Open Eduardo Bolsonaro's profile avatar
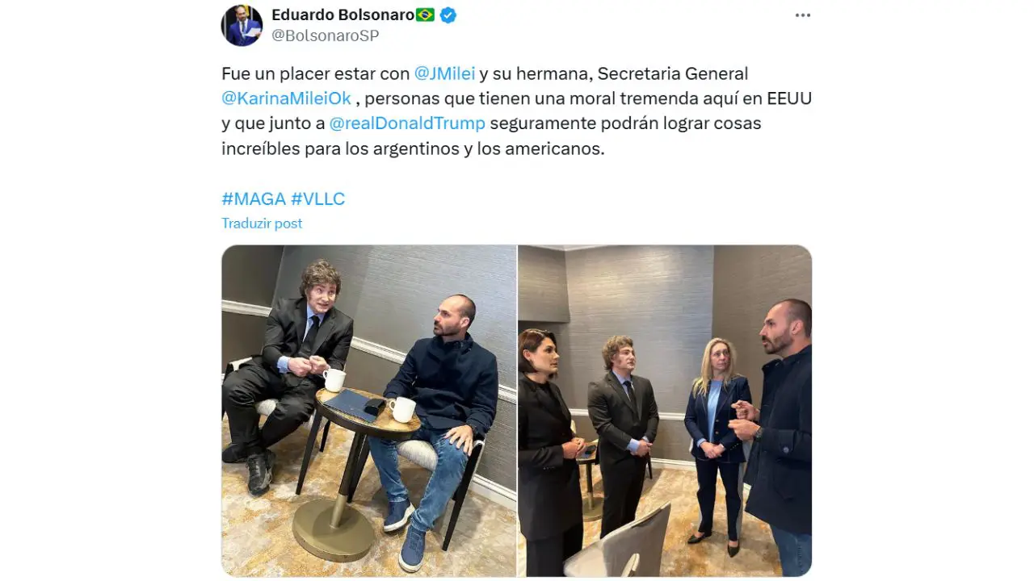Screen dimensions: 1034x581 [x=242, y=25]
